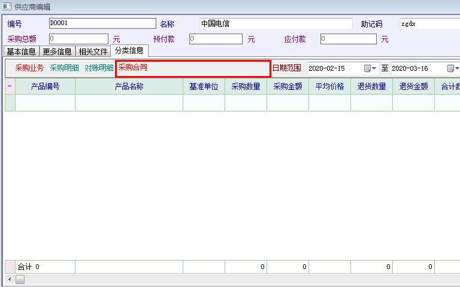Open the 相关文件 tab

pyautogui.click(x=93, y=52)
